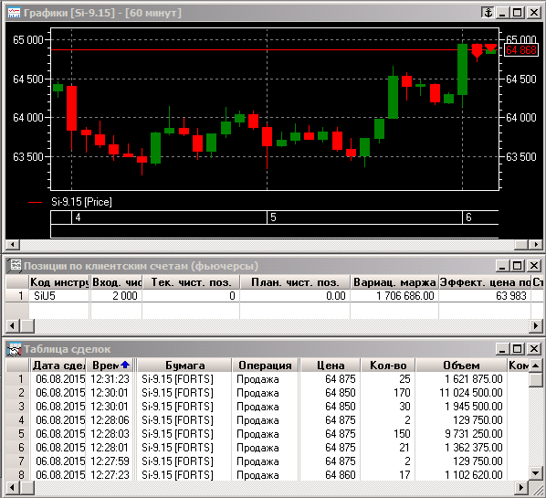Select the SiU5 position row
The width and height of the screenshot is (546, 498).
pyautogui.click(x=275, y=296)
